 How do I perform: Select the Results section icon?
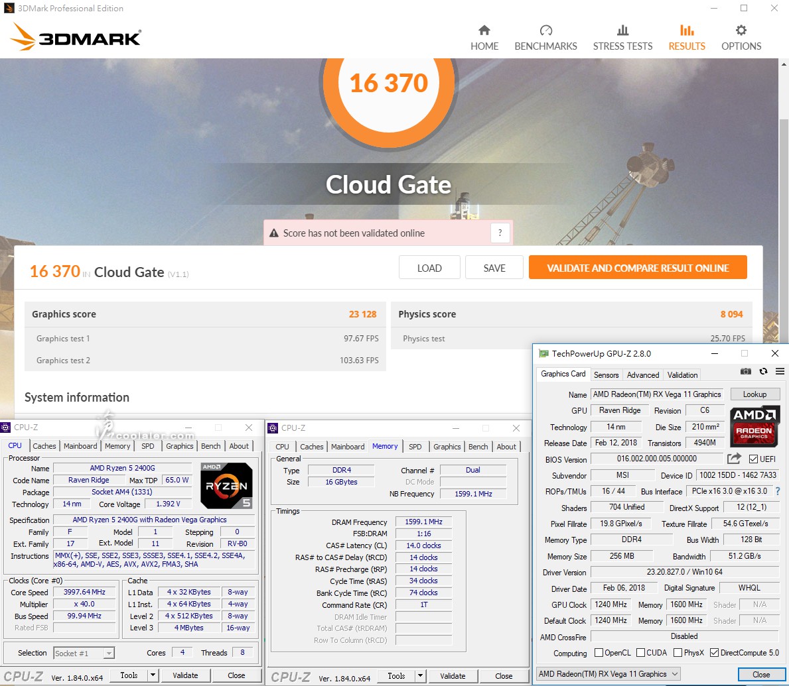coord(687,30)
